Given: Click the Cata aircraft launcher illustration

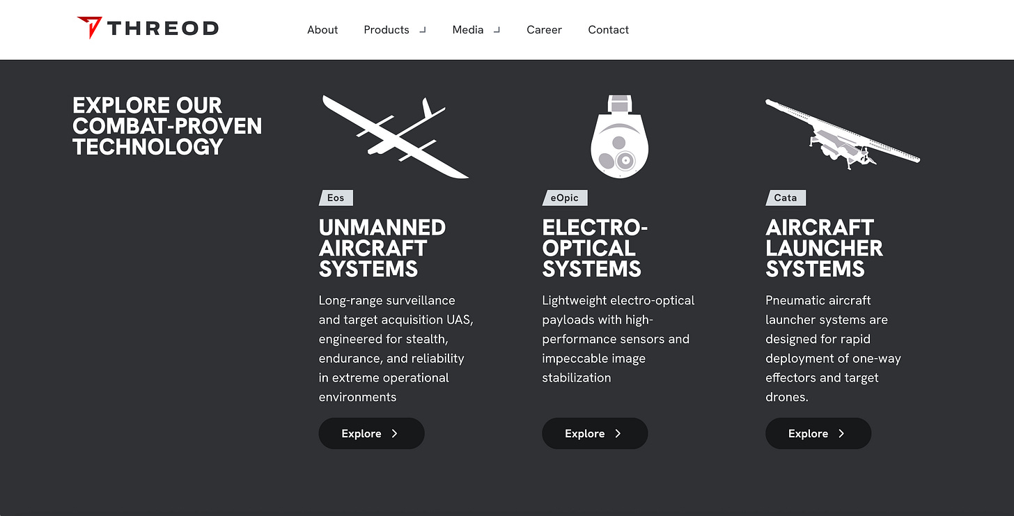Looking at the screenshot, I should (x=843, y=134).
